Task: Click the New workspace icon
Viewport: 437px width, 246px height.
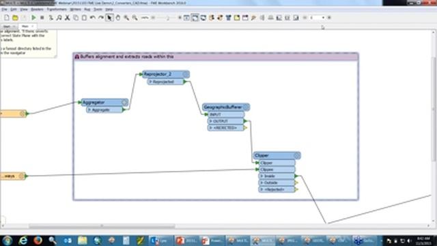Action: point(7,18)
